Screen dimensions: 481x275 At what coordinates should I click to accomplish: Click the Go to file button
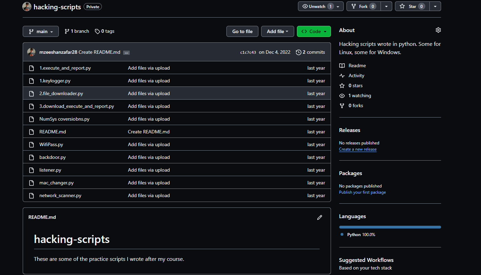pyautogui.click(x=242, y=31)
